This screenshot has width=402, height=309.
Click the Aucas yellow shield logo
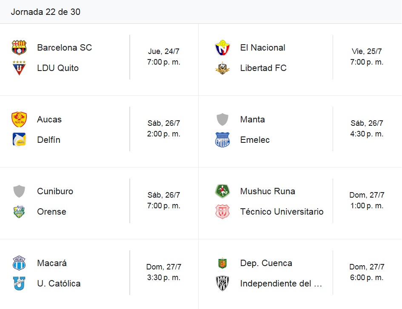click(x=19, y=119)
